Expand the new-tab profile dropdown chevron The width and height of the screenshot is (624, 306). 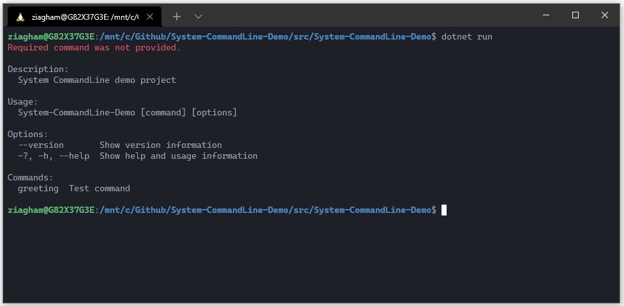[x=198, y=17]
